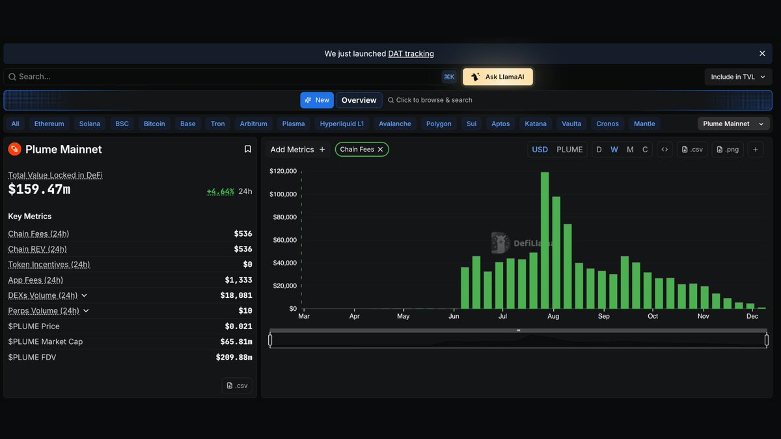This screenshot has width=781, height=439.
Task: Click the Ask LlamaAI button
Action: 497,76
